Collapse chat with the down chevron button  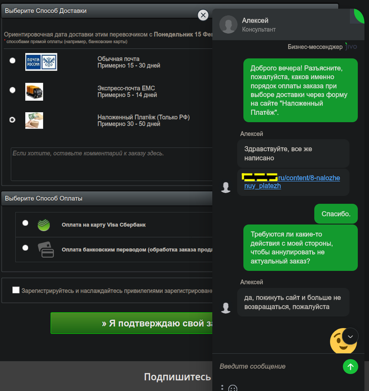pyautogui.click(x=351, y=336)
